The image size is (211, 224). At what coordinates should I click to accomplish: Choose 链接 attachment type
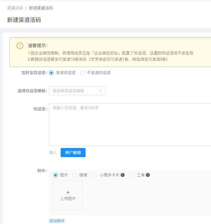tap(75, 175)
